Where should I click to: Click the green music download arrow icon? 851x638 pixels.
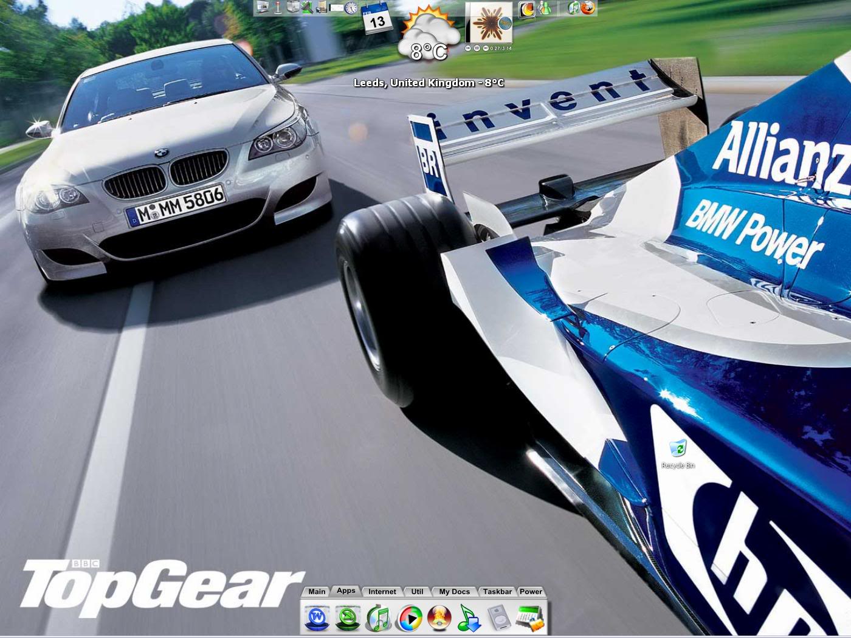click(x=469, y=620)
